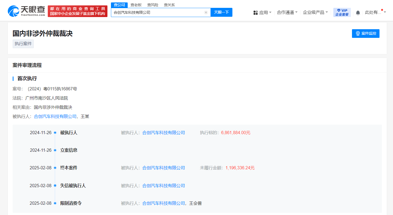Image resolution: width=393 pixels, height=215 pixels.
Task: Open company link in 终本案件 row
Action: [164, 168]
